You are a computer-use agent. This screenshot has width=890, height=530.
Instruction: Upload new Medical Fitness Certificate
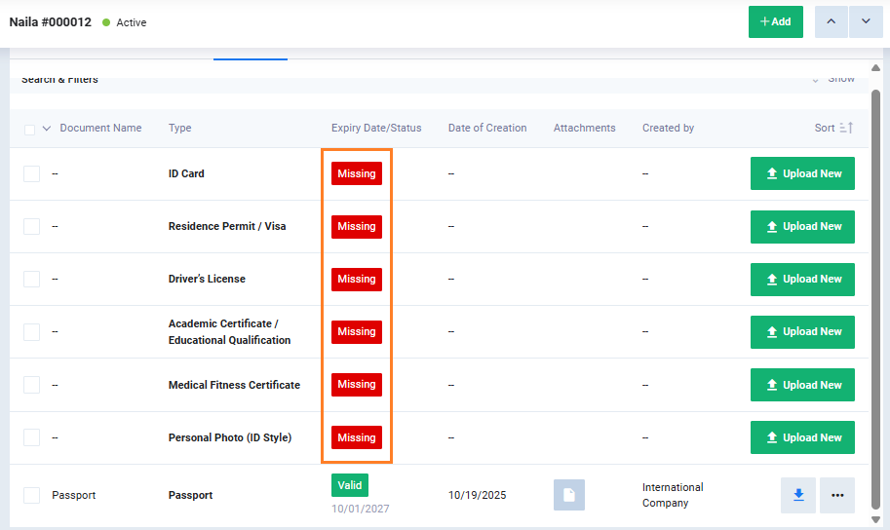coord(802,385)
